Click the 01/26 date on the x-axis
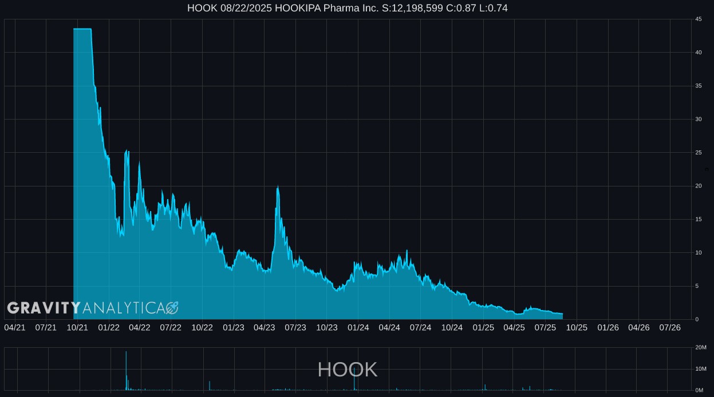 pyautogui.click(x=608, y=327)
